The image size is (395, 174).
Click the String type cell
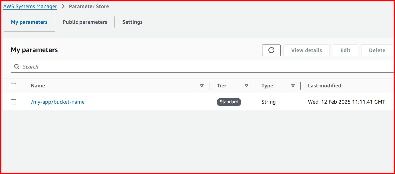(268, 102)
